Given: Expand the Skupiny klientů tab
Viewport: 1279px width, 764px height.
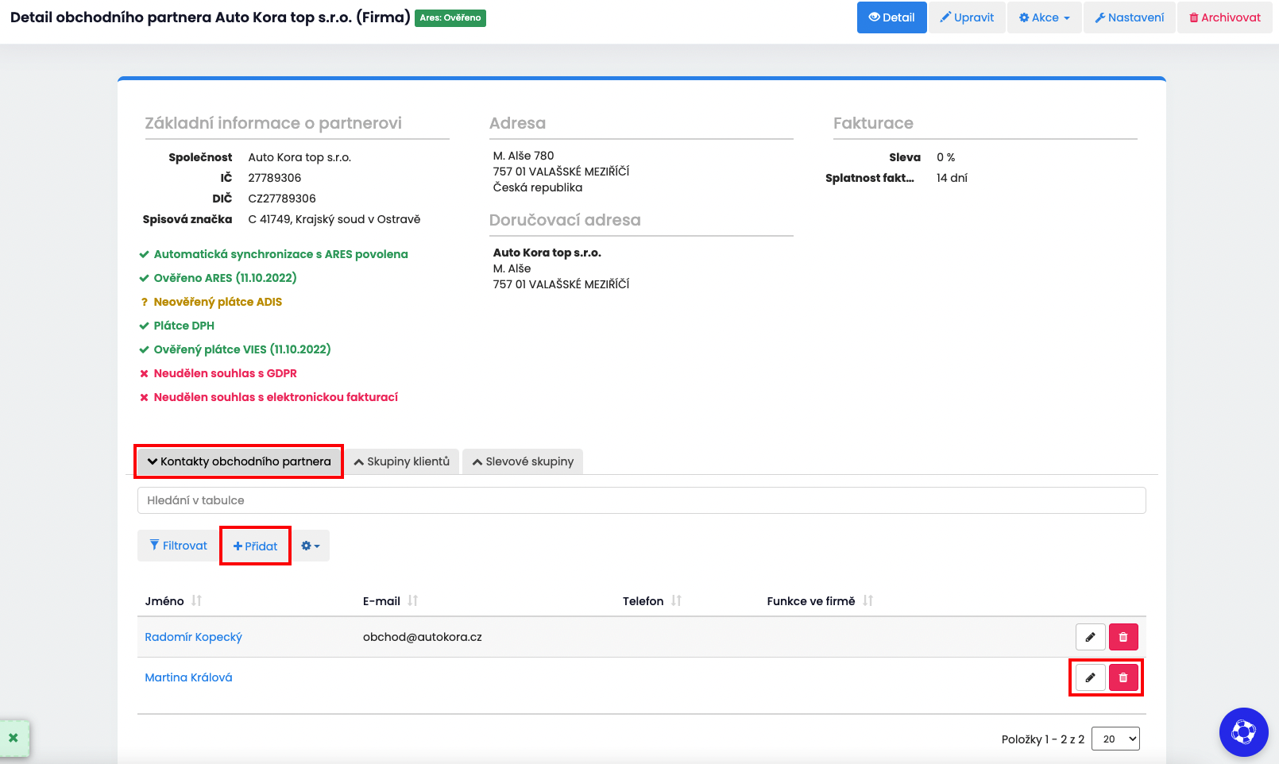Looking at the screenshot, I should click(402, 461).
